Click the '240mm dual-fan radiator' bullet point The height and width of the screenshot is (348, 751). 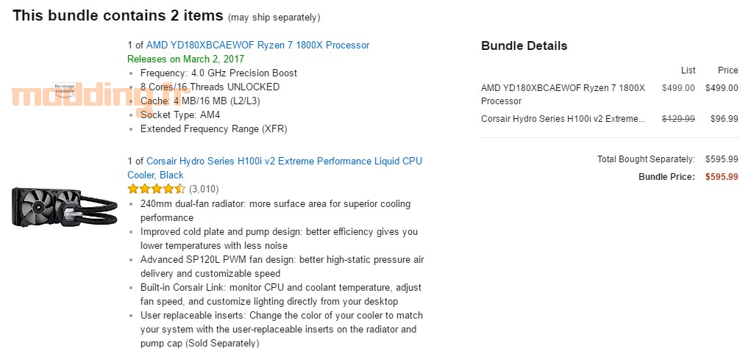coord(275,211)
